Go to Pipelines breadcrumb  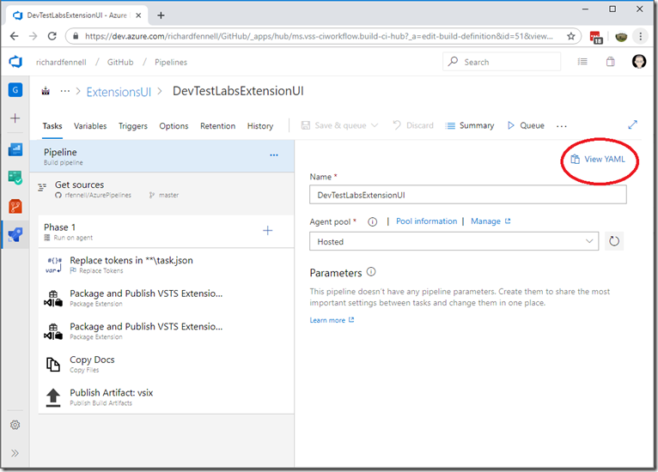[171, 62]
